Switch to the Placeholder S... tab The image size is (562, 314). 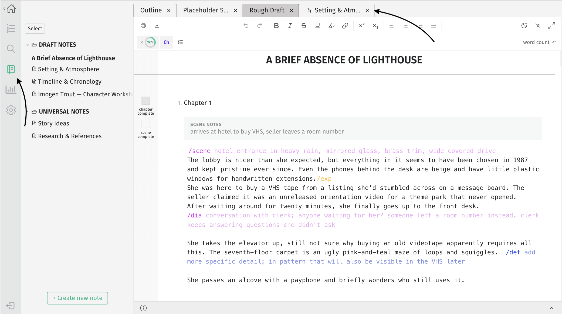point(206,10)
